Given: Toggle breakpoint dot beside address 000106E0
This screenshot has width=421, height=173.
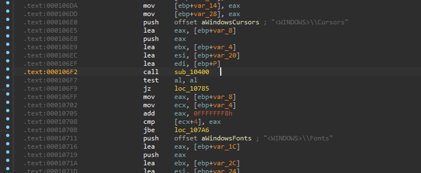Looking at the screenshot, I should coord(8,19).
